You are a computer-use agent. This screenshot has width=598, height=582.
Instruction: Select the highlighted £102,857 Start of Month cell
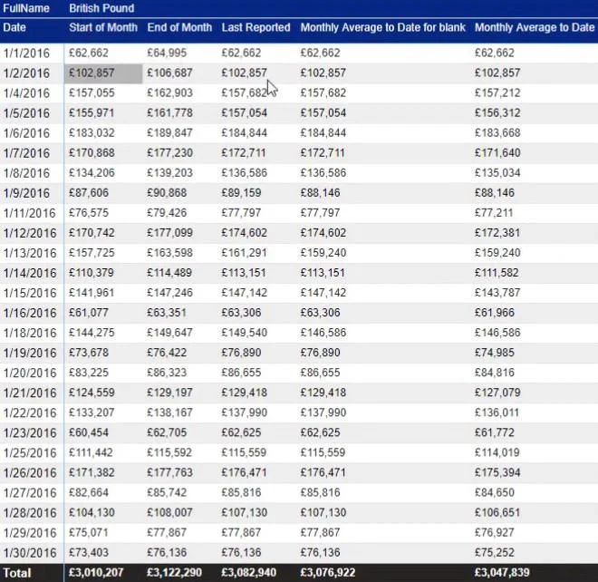103,73
